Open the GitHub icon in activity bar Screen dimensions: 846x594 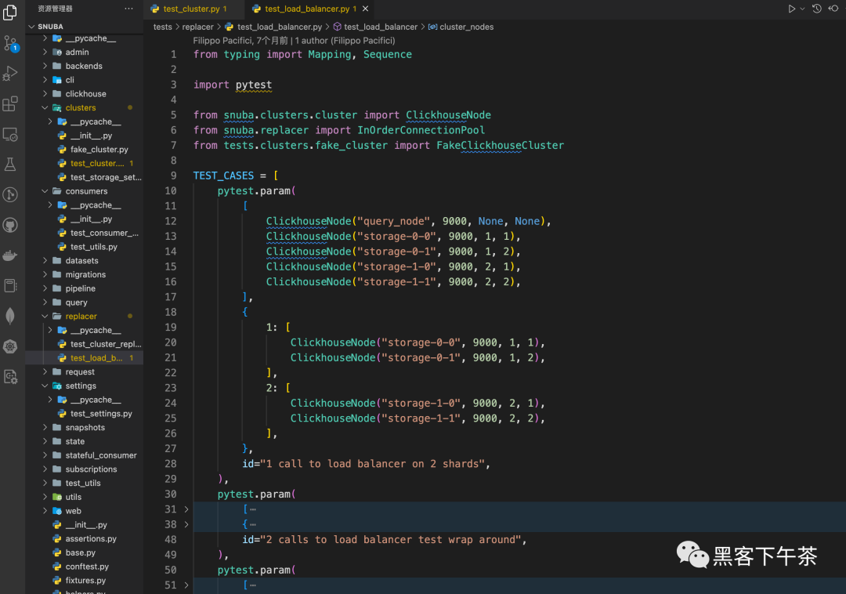[x=10, y=225]
